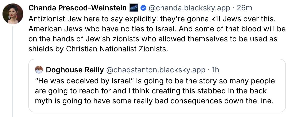Click the @chadstanton.blacksky.app handle

pyautogui.click(x=156, y=70)
